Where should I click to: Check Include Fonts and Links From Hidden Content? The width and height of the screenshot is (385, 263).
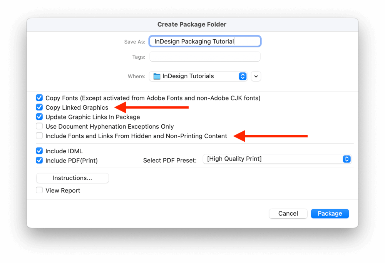39,136
